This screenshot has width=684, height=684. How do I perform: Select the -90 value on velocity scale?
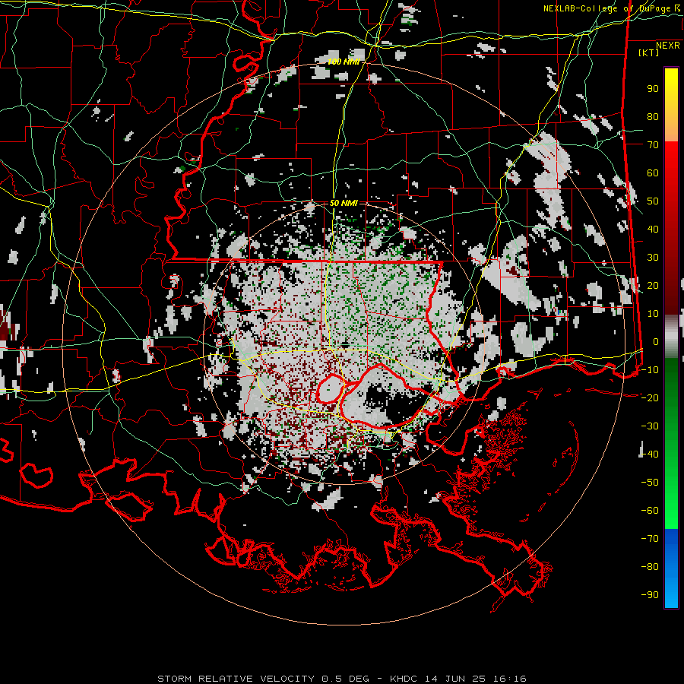click(x=650, y=595)
